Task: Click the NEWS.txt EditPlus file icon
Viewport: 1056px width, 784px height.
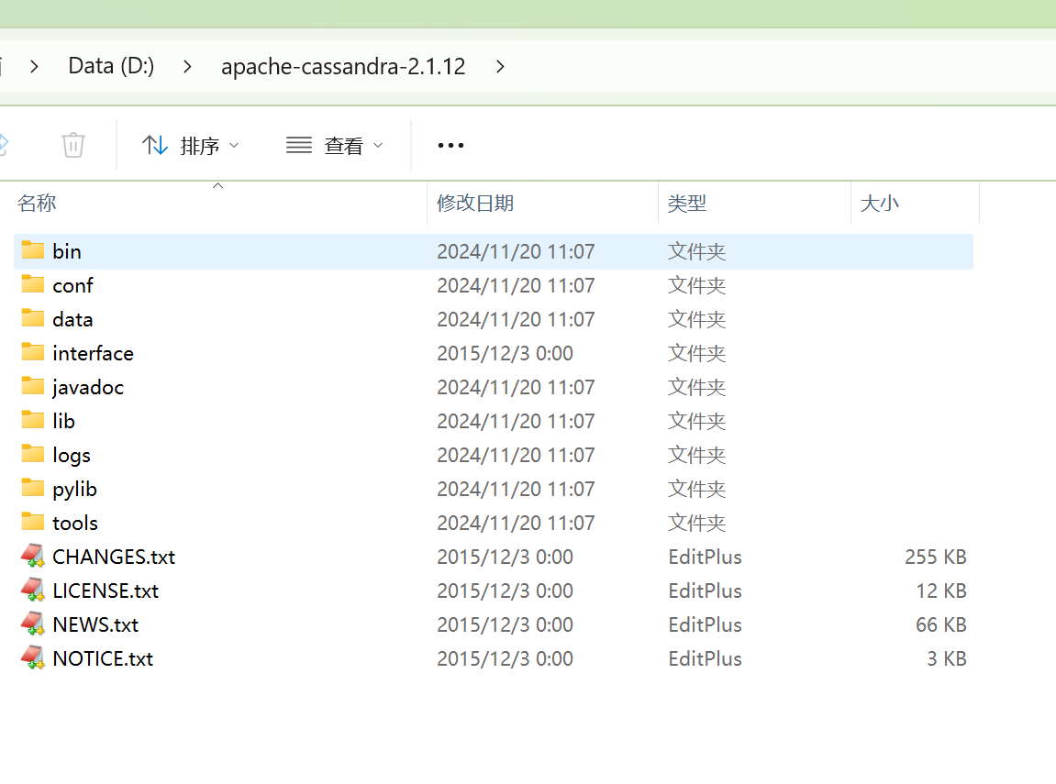Action: coord(32,624)
